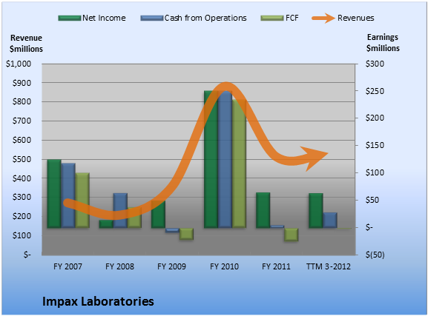This screenshot has width=428, height=316.
Task: Select the FY 2008 Cash from Operations bar
Action: [120, 211]
